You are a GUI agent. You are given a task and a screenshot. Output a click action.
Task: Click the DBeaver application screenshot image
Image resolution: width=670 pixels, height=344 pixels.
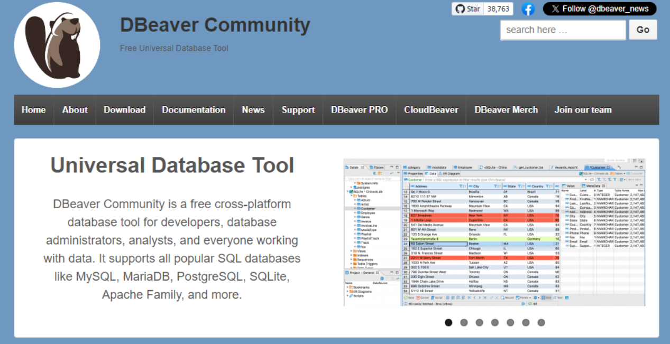tap(494, 232)
